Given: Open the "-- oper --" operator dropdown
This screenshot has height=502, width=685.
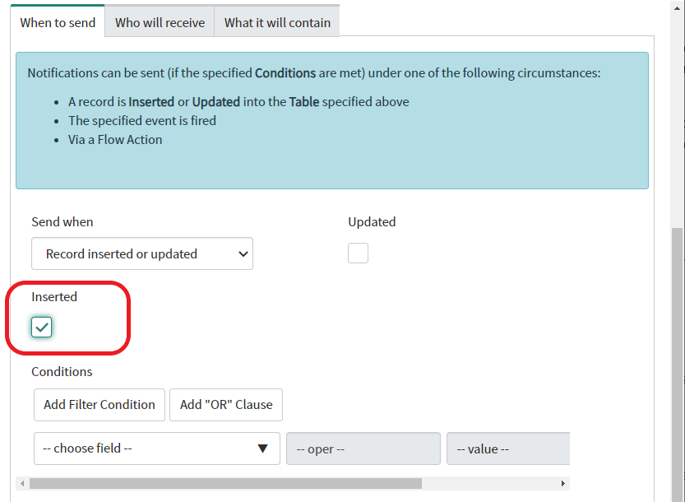Looking at the screenshot, I should [363, 449].
